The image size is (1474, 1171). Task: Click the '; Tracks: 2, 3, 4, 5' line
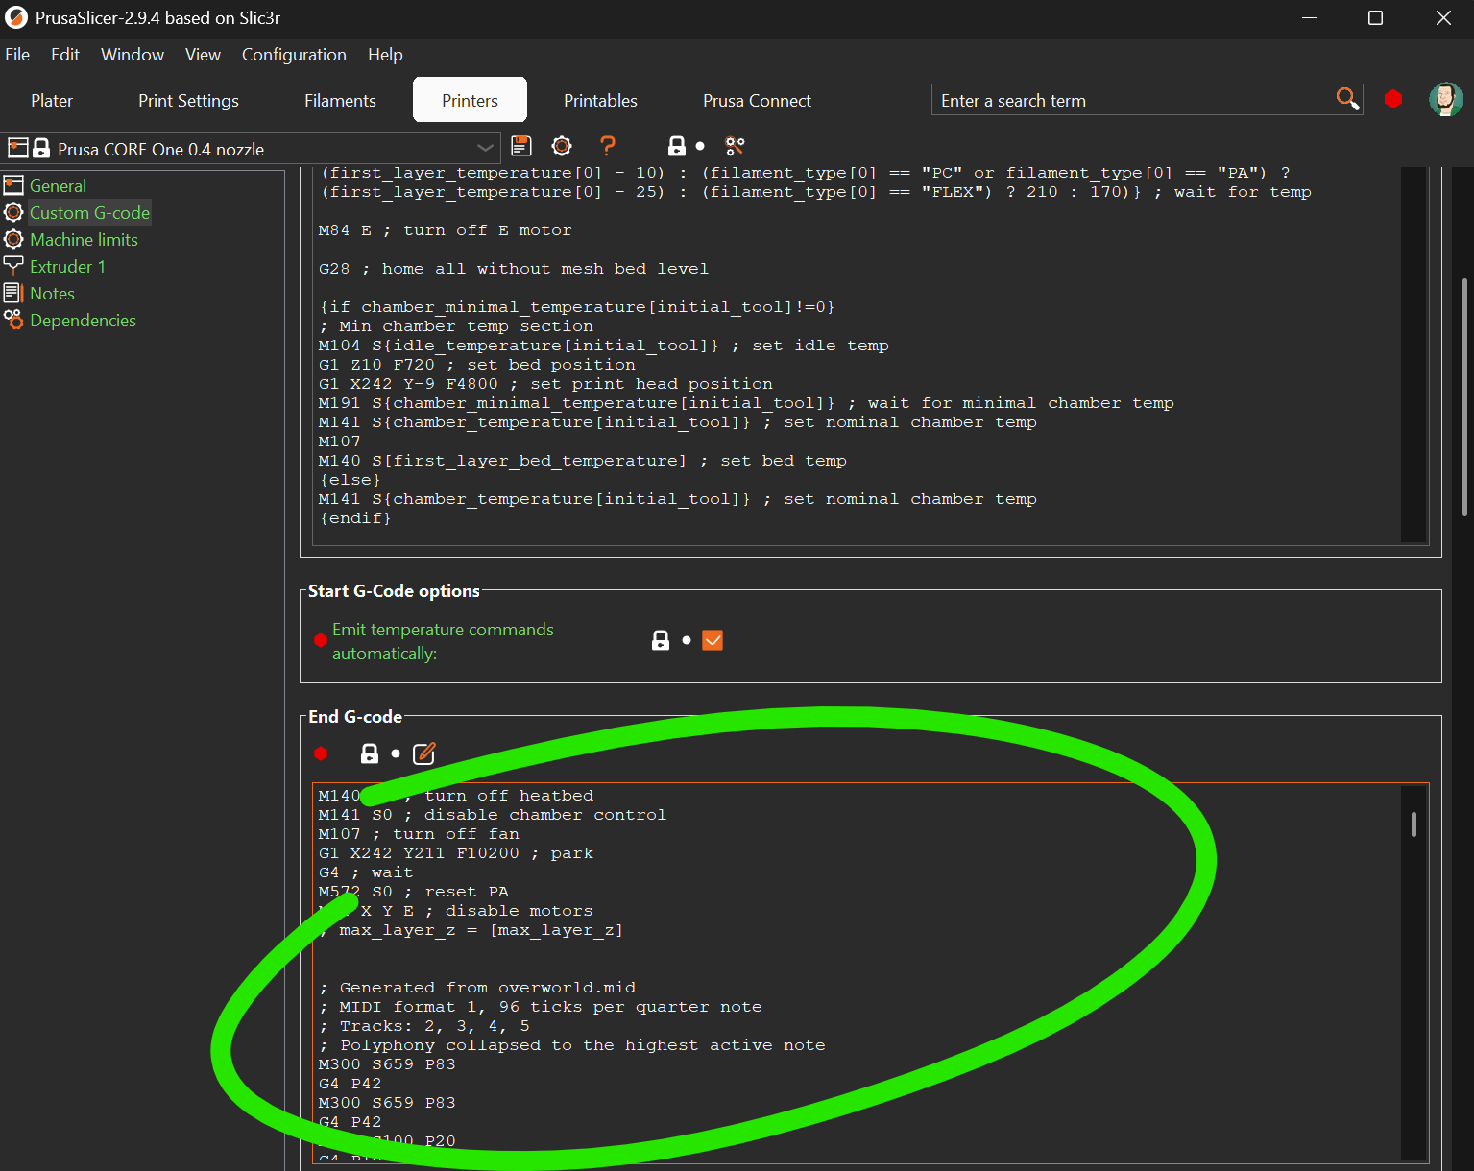423,1026
